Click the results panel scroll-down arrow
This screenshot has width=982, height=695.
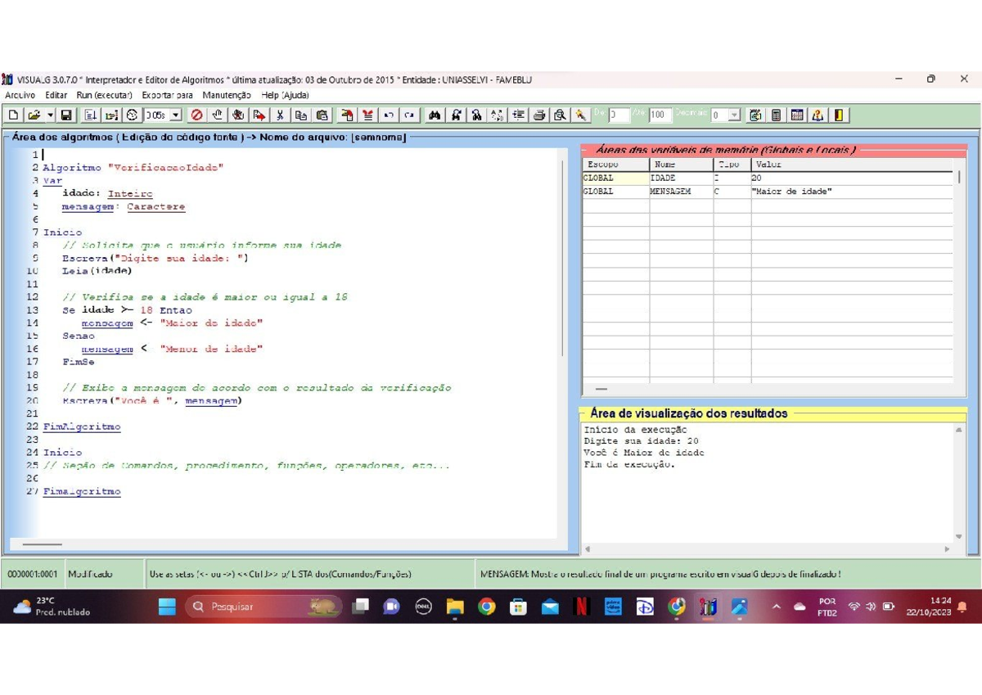(959, 536)
